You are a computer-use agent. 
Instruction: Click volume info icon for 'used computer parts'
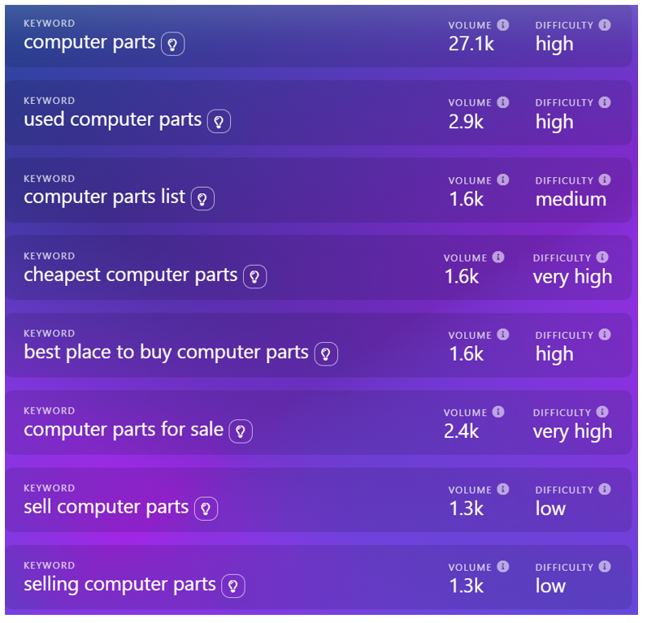503,102
